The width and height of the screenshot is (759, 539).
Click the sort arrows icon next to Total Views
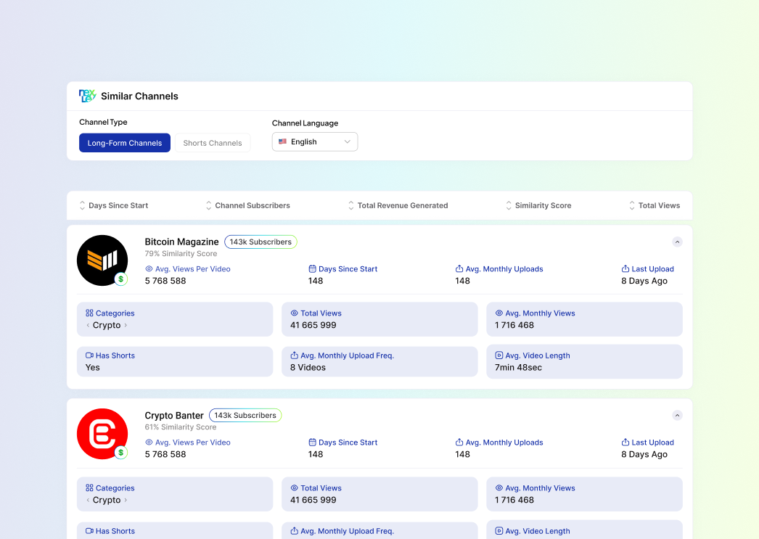click(632, 205)
